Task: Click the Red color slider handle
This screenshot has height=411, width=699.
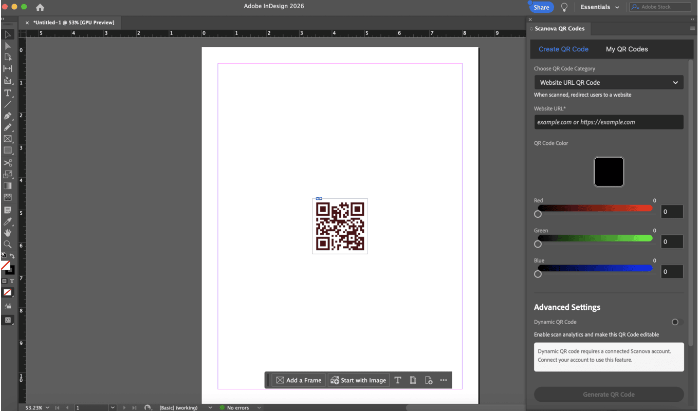Action: click(x=538, y=214)
